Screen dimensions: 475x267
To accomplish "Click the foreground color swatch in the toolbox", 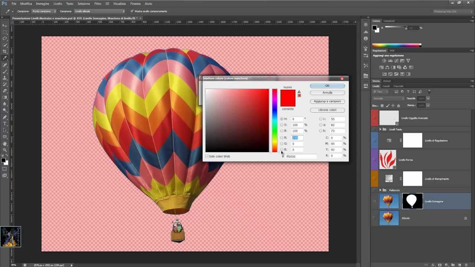I will point(3,160).
